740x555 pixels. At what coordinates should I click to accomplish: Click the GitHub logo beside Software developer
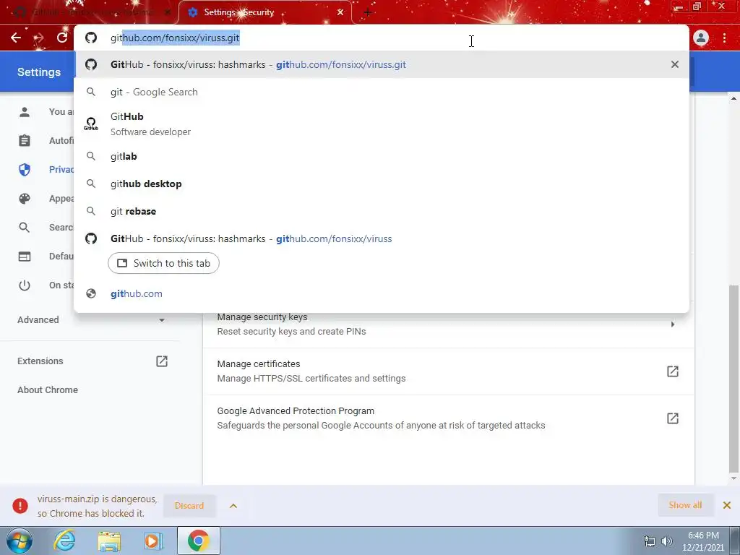click(91, 124)
